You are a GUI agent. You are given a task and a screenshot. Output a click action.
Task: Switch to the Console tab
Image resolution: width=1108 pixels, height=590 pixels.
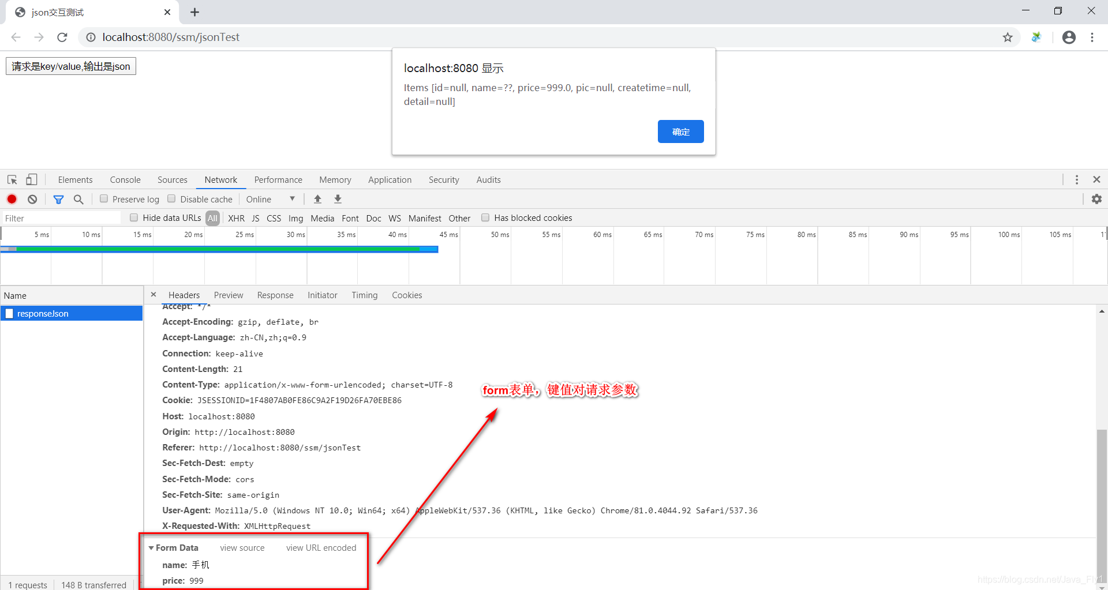(x=125, y=180)
